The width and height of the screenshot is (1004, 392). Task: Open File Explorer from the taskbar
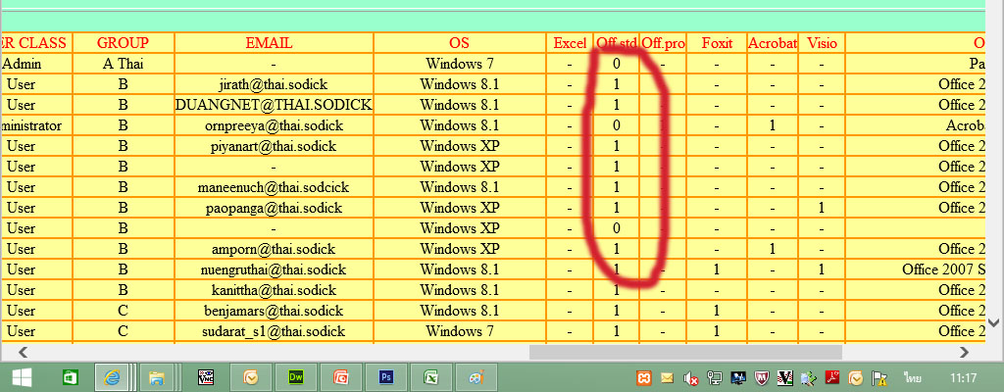[157, 377]
